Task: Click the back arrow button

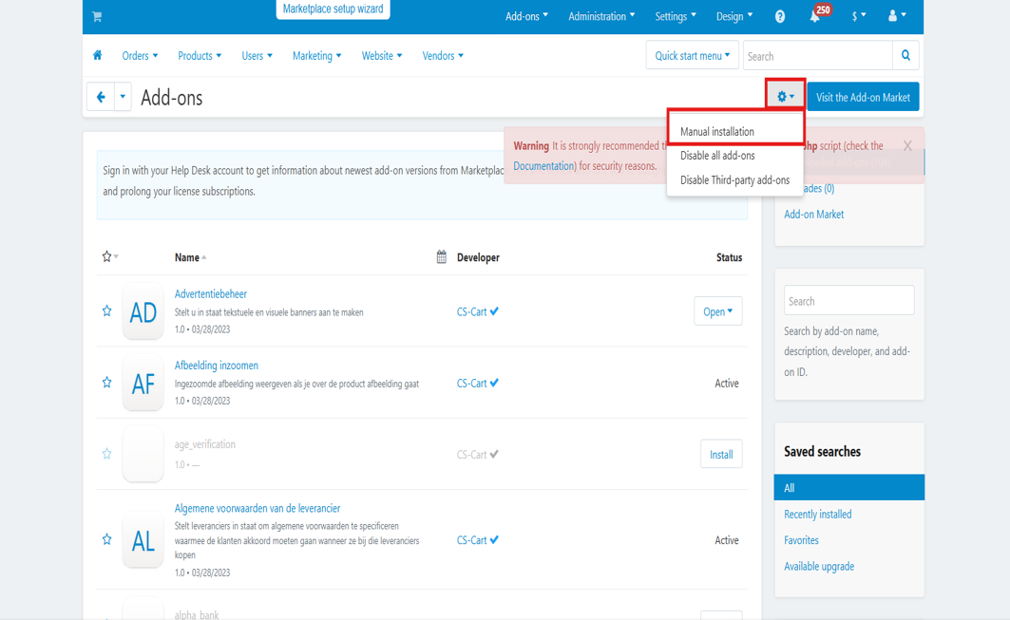Action: click(x=101, y=97)
